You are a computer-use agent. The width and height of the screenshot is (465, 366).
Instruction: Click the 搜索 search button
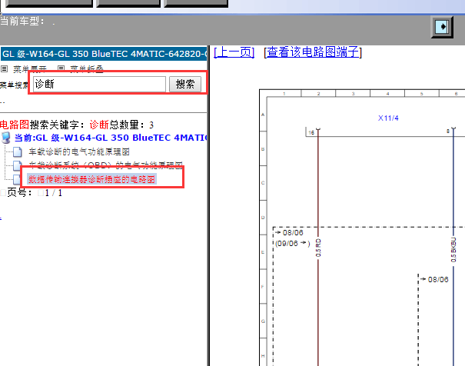click(185, 85)
